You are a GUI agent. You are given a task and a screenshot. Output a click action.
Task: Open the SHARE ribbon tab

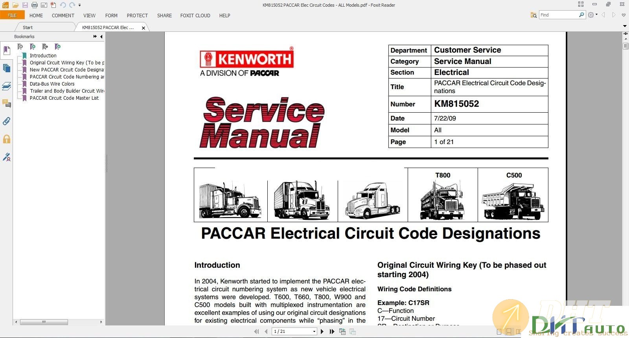(x=164, y=16)
